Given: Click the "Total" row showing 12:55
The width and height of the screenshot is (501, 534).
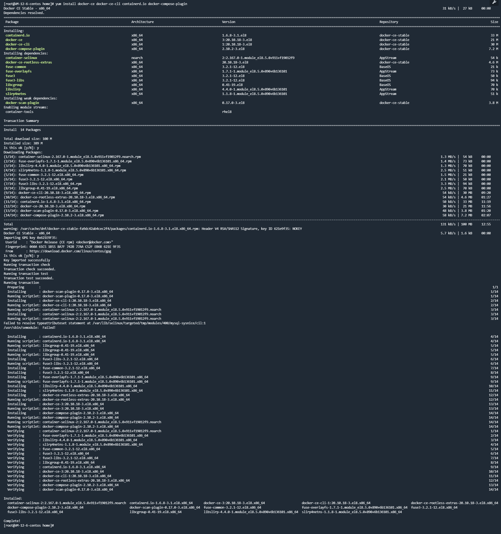Looking at the screenshot, I should point(247,224).
